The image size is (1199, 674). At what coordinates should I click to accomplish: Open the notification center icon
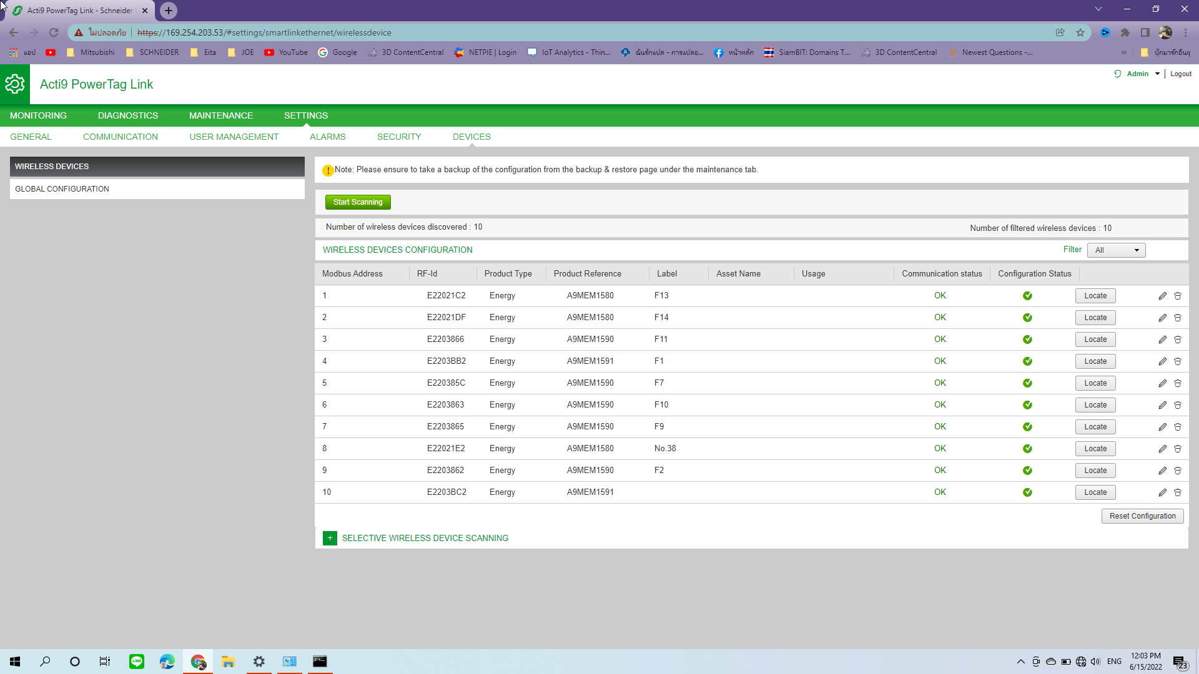pos(1180,662)
